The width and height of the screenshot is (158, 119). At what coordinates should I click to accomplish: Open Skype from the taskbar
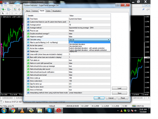click(x=50, y=110)
